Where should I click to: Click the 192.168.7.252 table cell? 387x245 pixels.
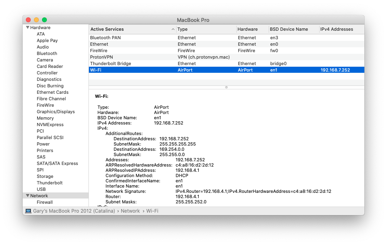tap(335, 70)
